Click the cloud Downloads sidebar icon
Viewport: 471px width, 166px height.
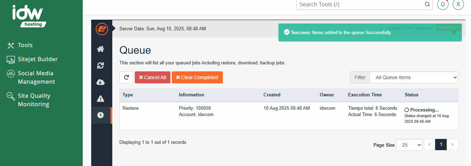[101, 82]
